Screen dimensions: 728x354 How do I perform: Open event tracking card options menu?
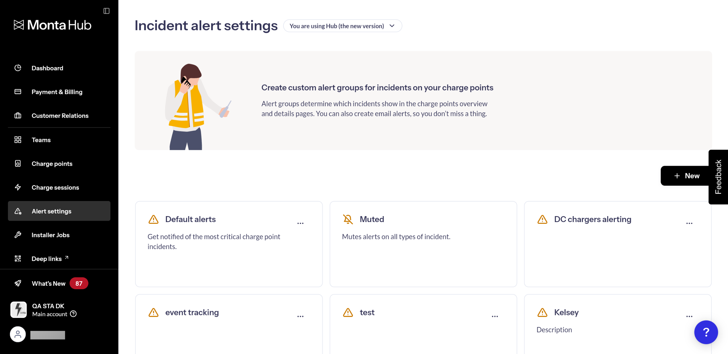tap(300, 316)
